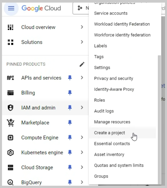Expand the Cloud overview submenu chevron

coord(82,27)
